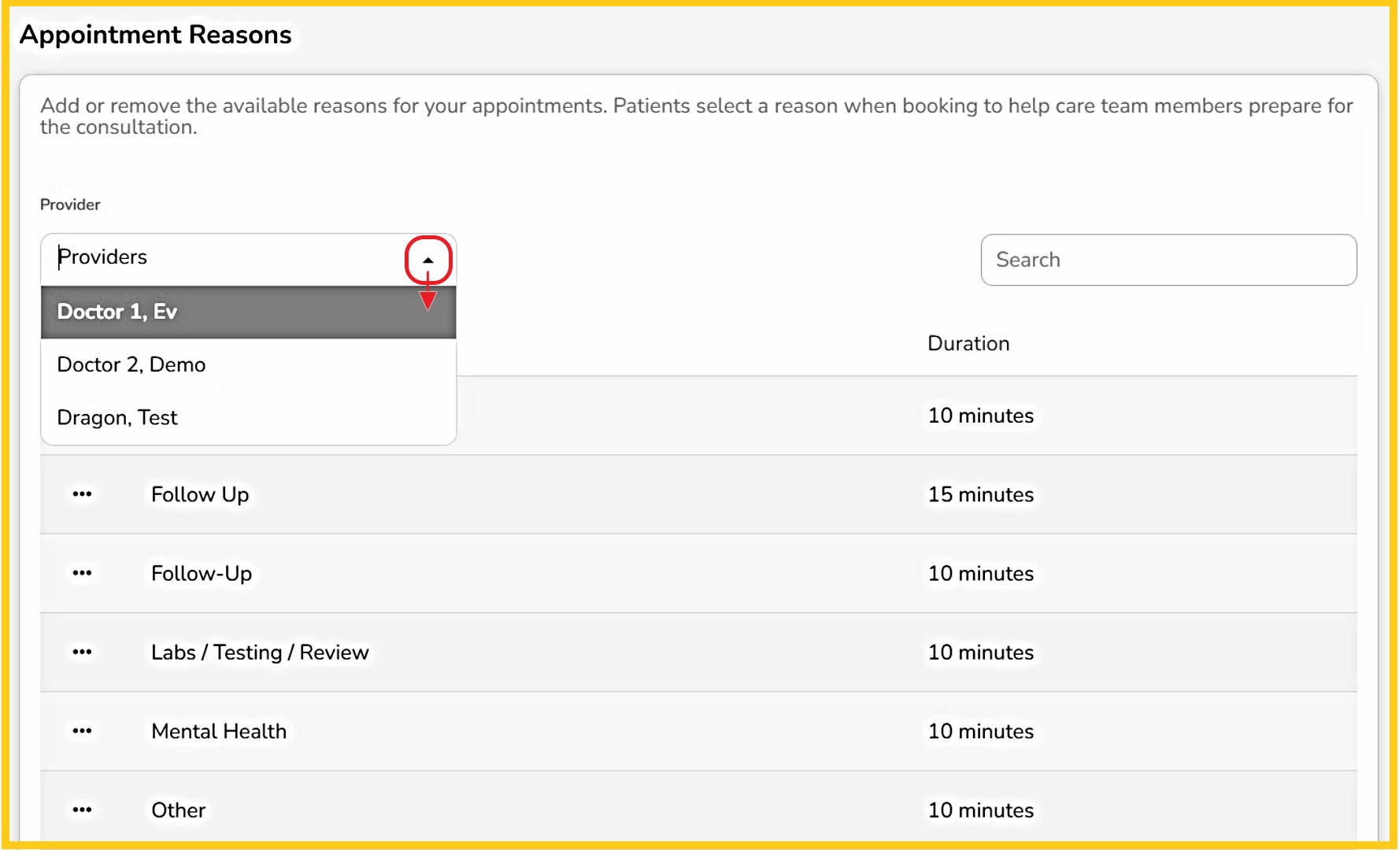Click the Mental Health reason name

point(219,732)
